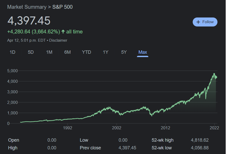Viewport: 227px width, 154px height.
Task: Click the 5,000 y-axis label
Action: tap(12, 71)
